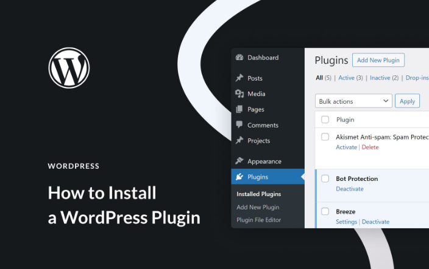Image resolution: width=429 pixels, height=269 pixels.
Task: Click the WordPress logo
Action: [69, 68]
